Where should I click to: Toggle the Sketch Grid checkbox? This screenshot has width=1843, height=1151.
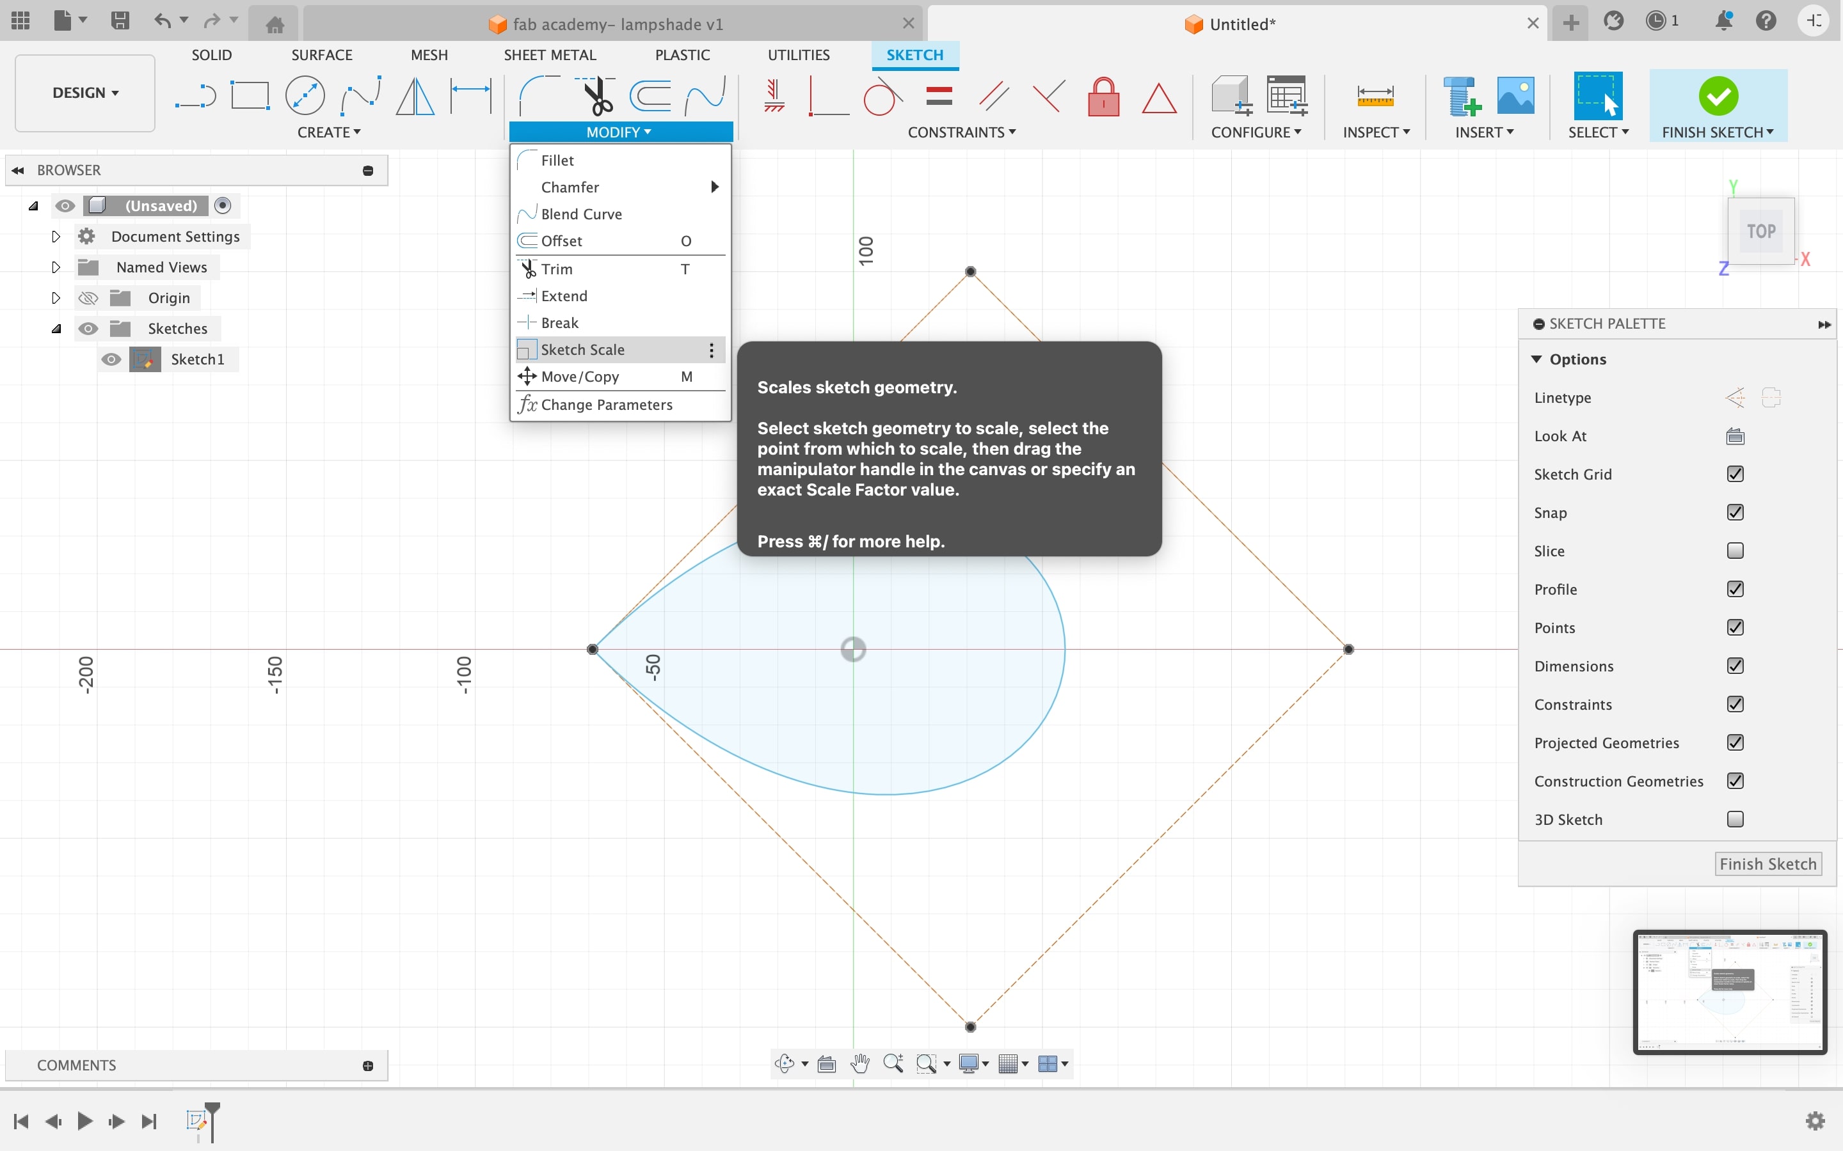click(x=1735, y=474)
